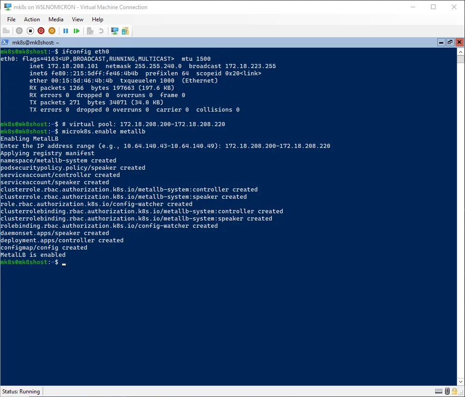Open the Action menu
The image size is (465, 397).
point(32,20)
